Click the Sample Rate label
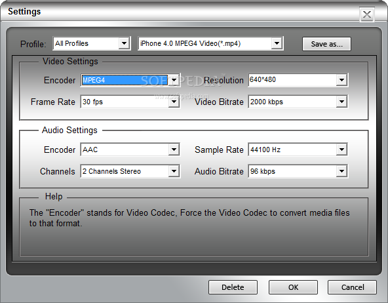 pyautogui.click(x=220, y=150)
